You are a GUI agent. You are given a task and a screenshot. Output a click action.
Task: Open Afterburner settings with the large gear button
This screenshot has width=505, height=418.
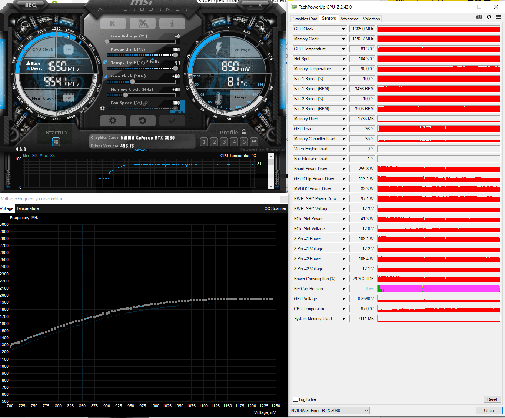[113, 121]
